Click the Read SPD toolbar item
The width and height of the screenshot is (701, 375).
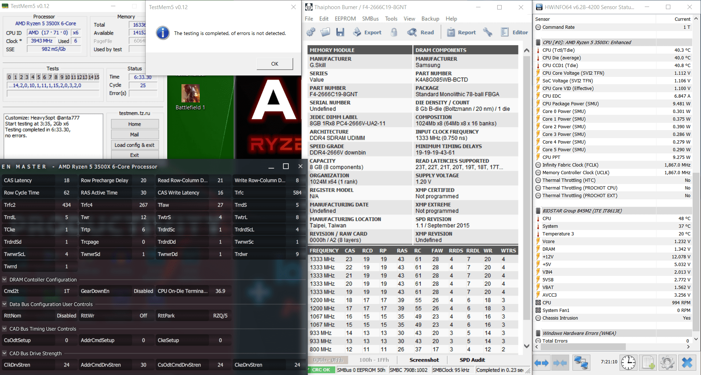421,32
